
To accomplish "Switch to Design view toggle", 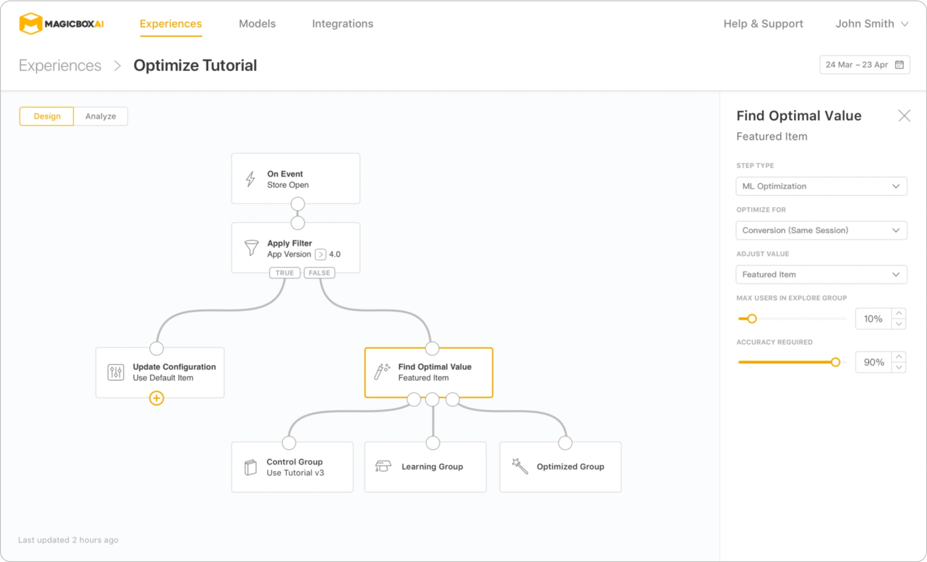I will click(x=47, y=116).
